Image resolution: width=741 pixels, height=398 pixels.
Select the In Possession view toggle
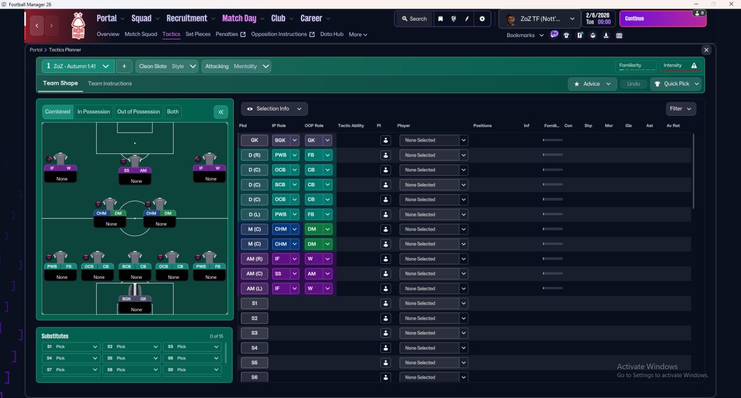tap(94, 112)
